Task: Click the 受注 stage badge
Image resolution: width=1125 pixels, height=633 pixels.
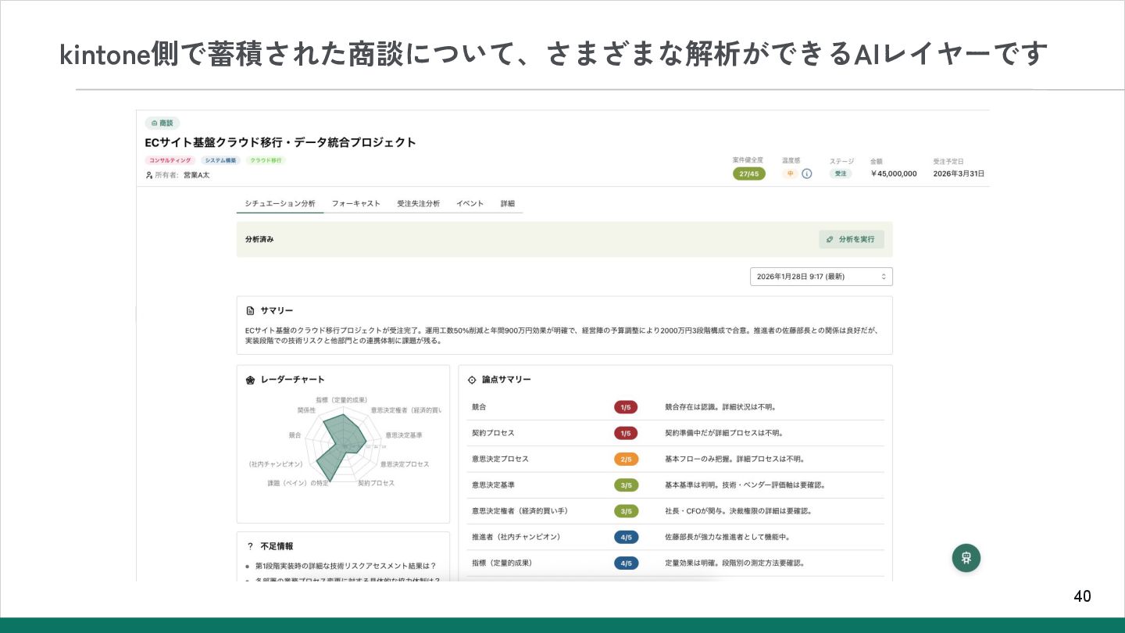Action: (x=841, y=173)
